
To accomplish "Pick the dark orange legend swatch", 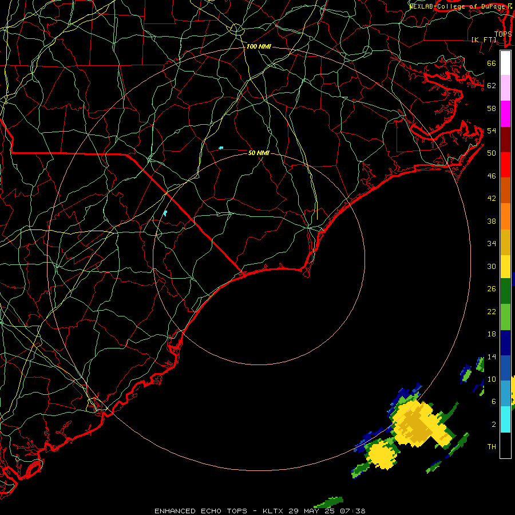I will [x=505, y=191].
